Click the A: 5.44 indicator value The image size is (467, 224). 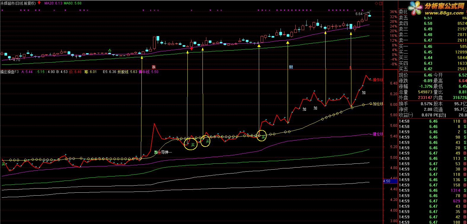point(27,72)
